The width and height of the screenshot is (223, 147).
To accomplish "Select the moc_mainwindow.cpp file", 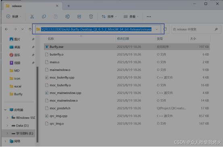I will tap(127, 93).
